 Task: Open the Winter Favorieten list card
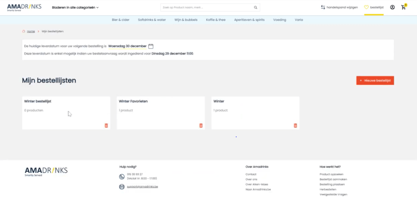coord(160,110)
